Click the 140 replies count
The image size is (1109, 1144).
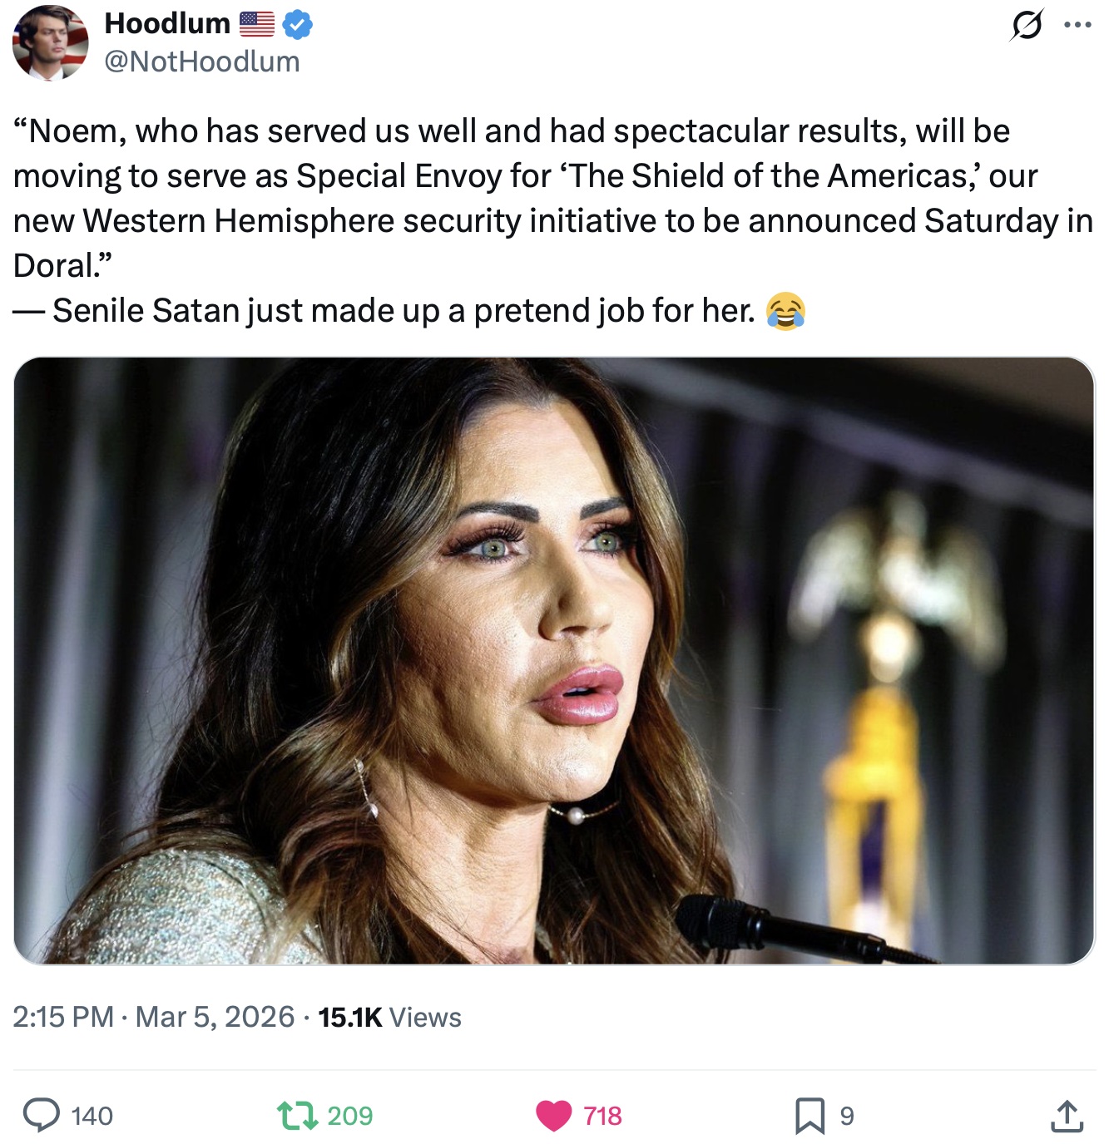click(92, 1116)
